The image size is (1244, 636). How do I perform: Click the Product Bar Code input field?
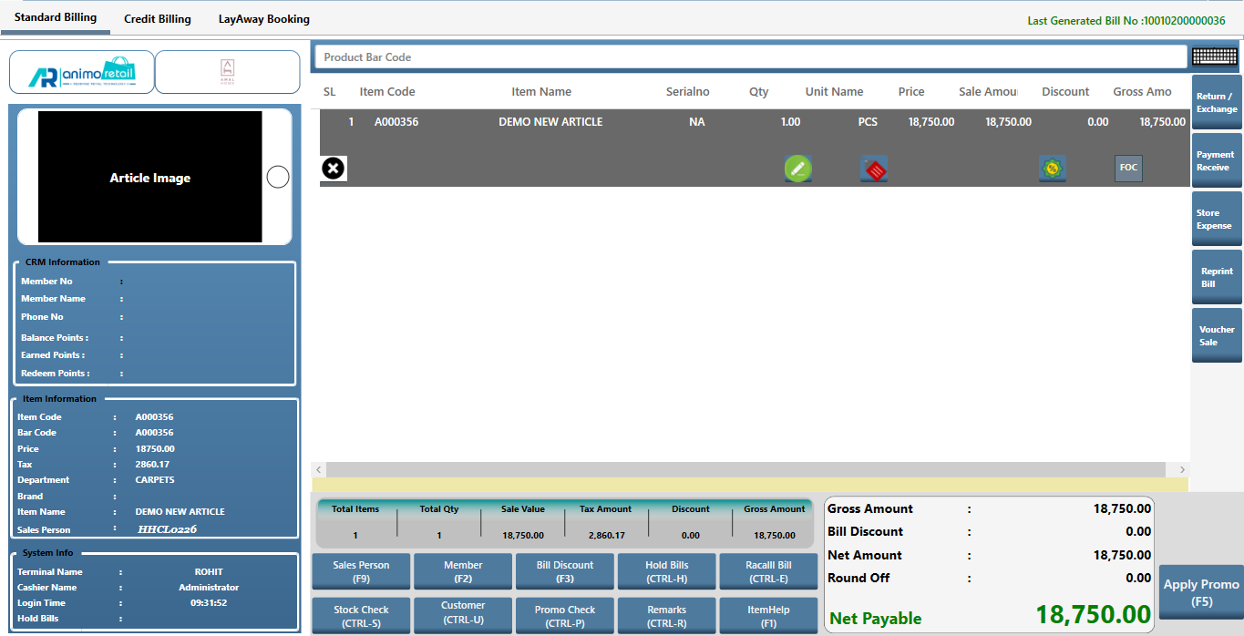751,56
